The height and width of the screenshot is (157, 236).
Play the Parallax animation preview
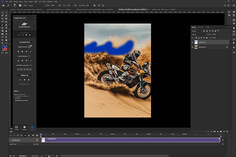(24, 80)
